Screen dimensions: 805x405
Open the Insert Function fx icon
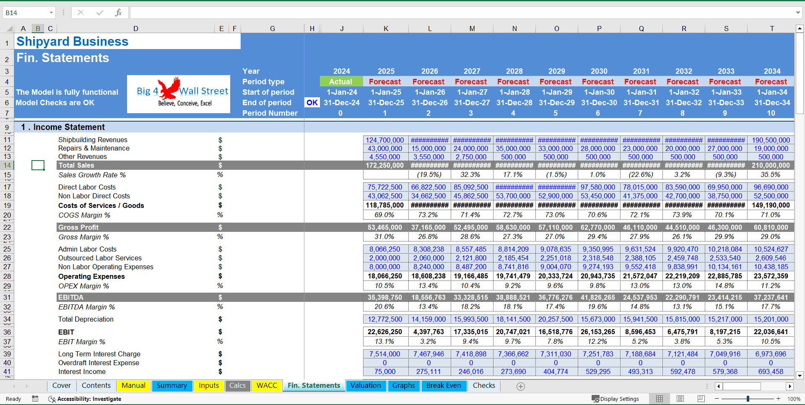point(118,13)
